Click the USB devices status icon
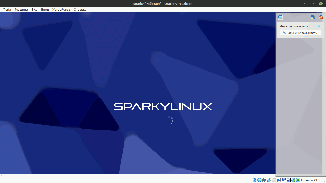 tap(269, 180)
